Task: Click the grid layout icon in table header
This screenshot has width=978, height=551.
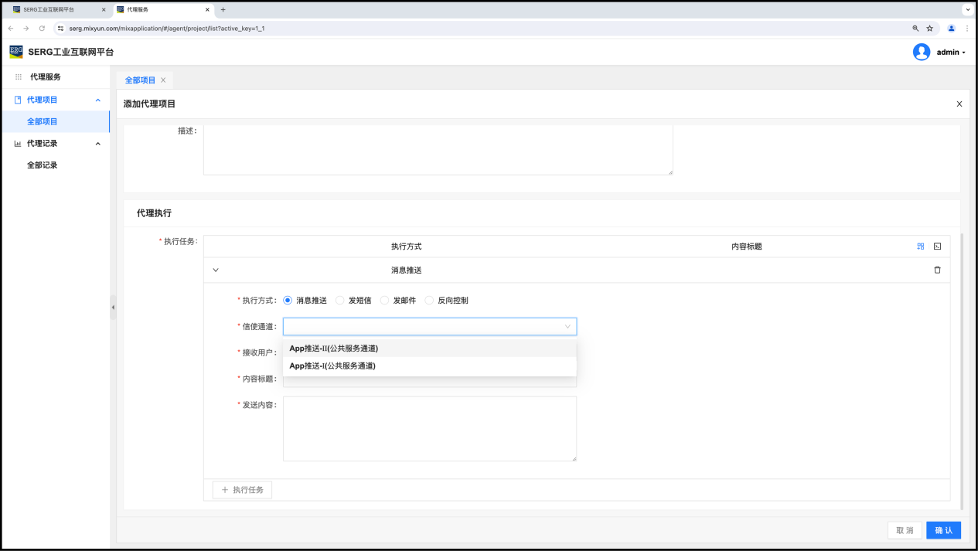Action: tap(921, 247)
